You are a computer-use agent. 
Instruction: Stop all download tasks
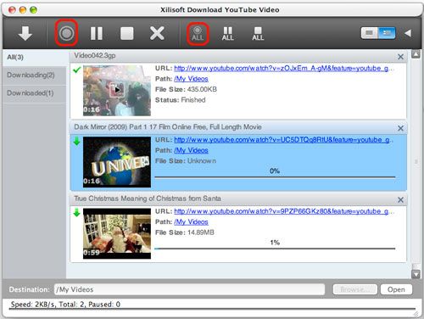pos(258,34)
